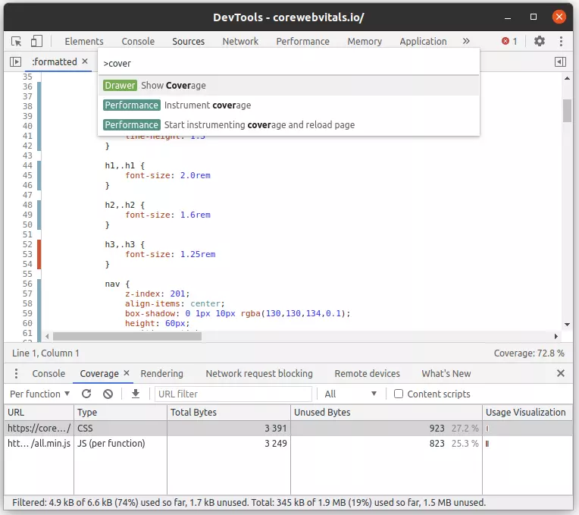Select the all.min.js coverage row
The image size is (579, 515).
pyautogui.click(x=289, y=444)
